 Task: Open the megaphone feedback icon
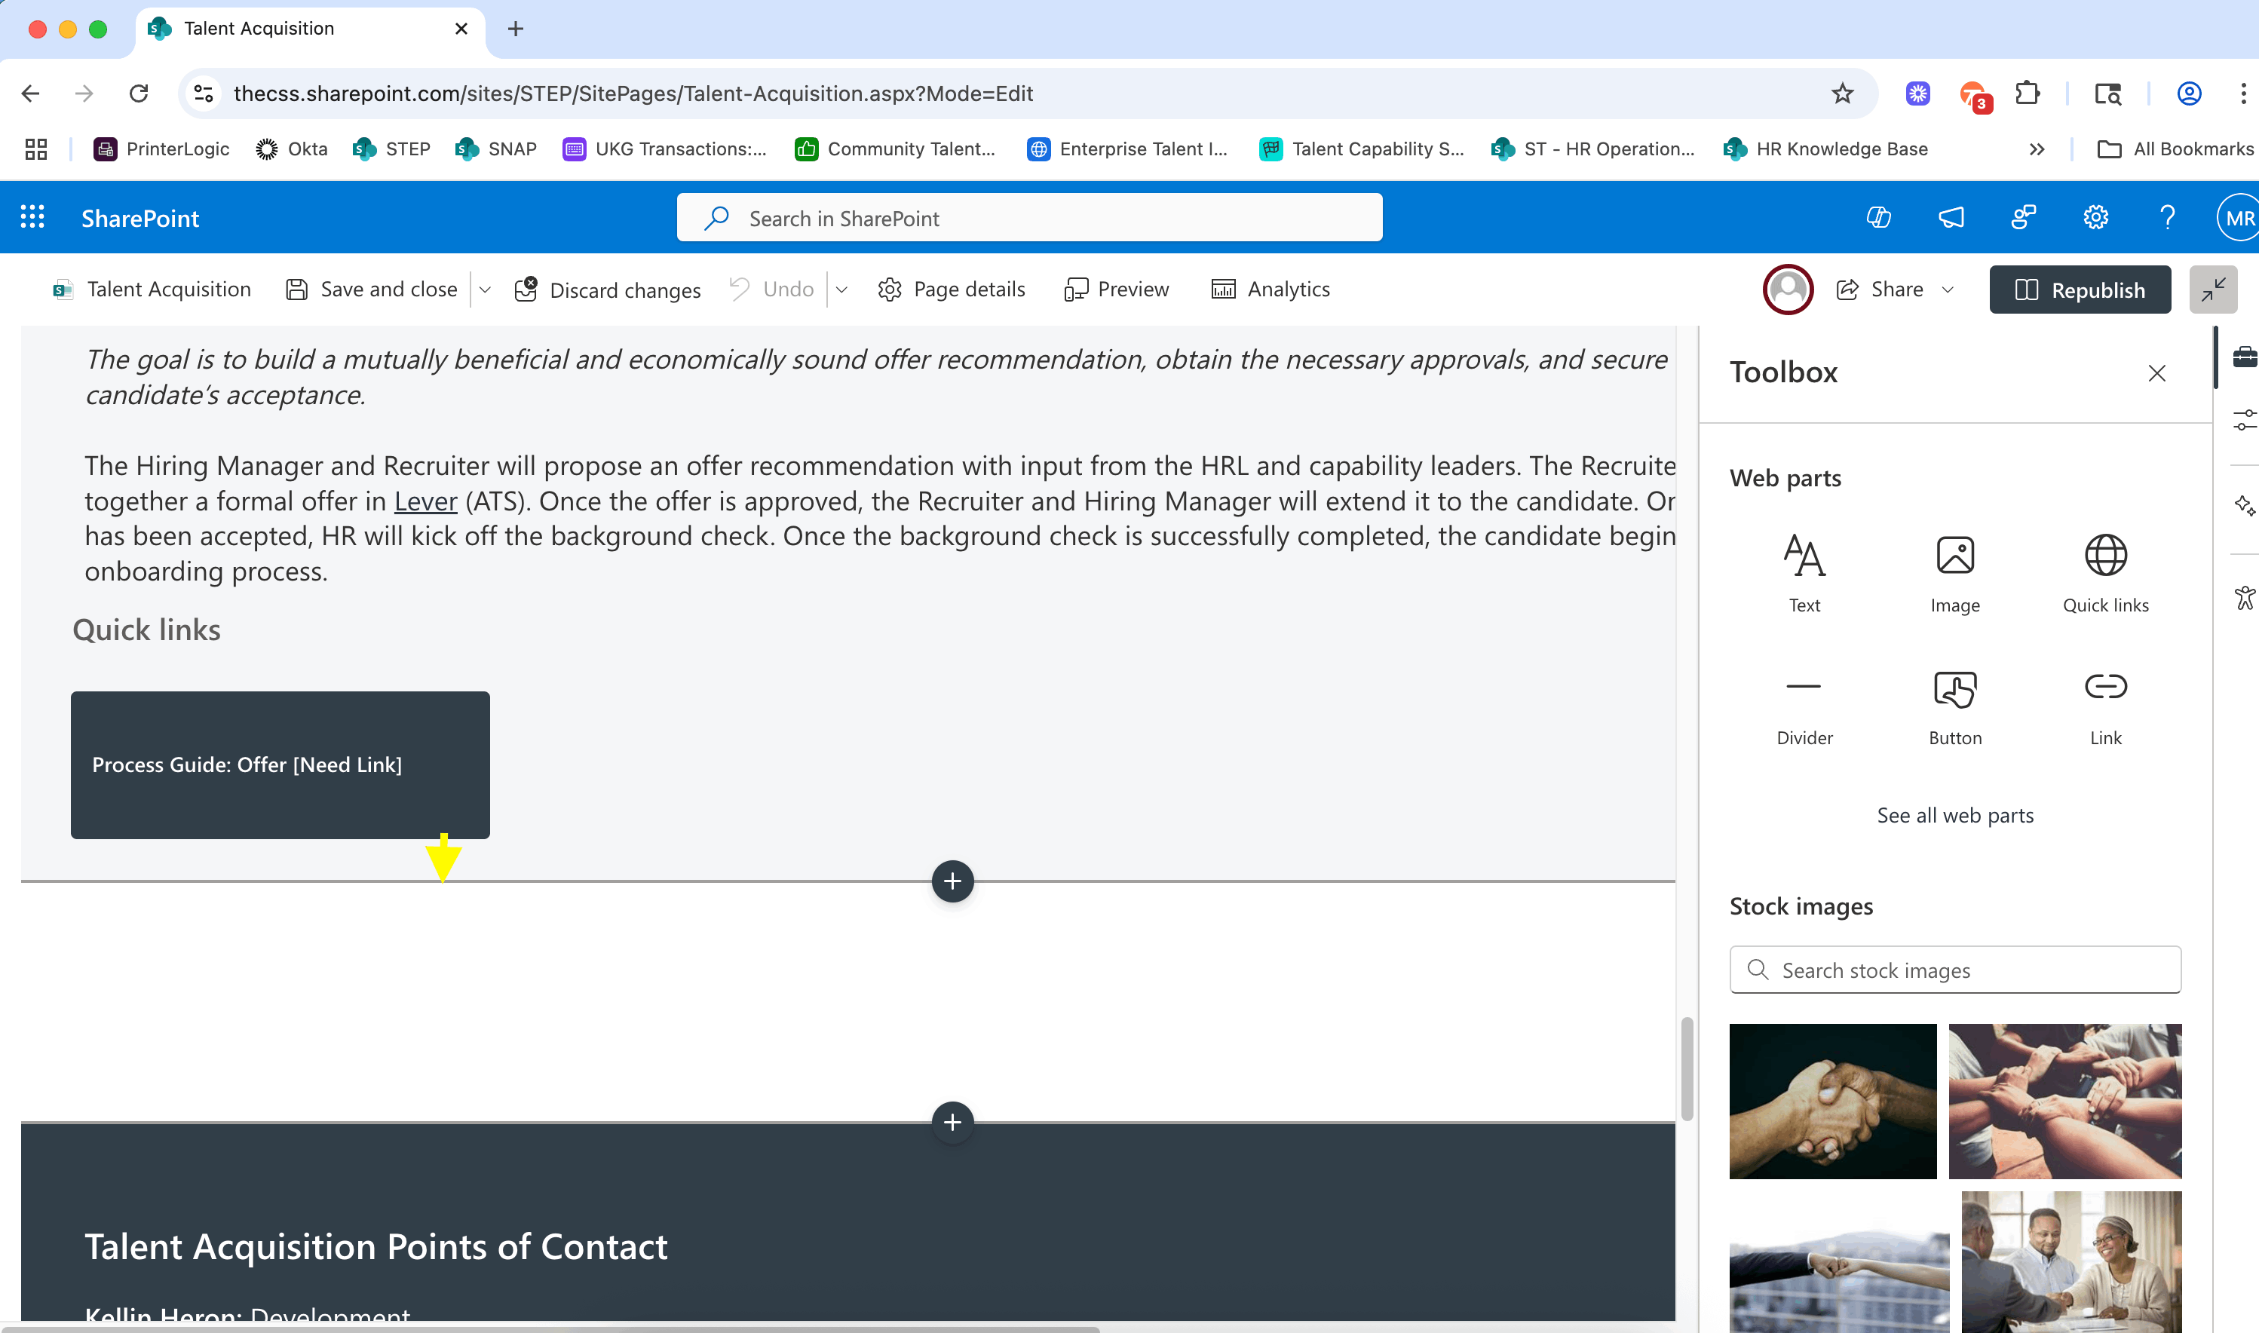click(x=1951, y=217)
